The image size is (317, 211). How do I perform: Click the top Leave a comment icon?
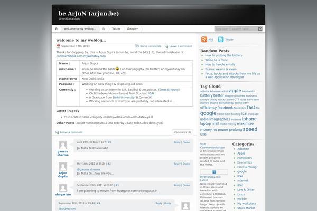(166, 46)
